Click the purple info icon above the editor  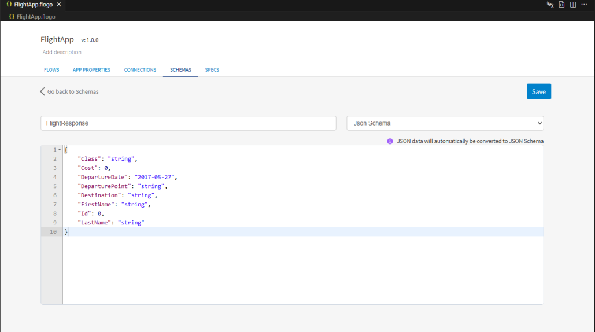pos(390,141)
